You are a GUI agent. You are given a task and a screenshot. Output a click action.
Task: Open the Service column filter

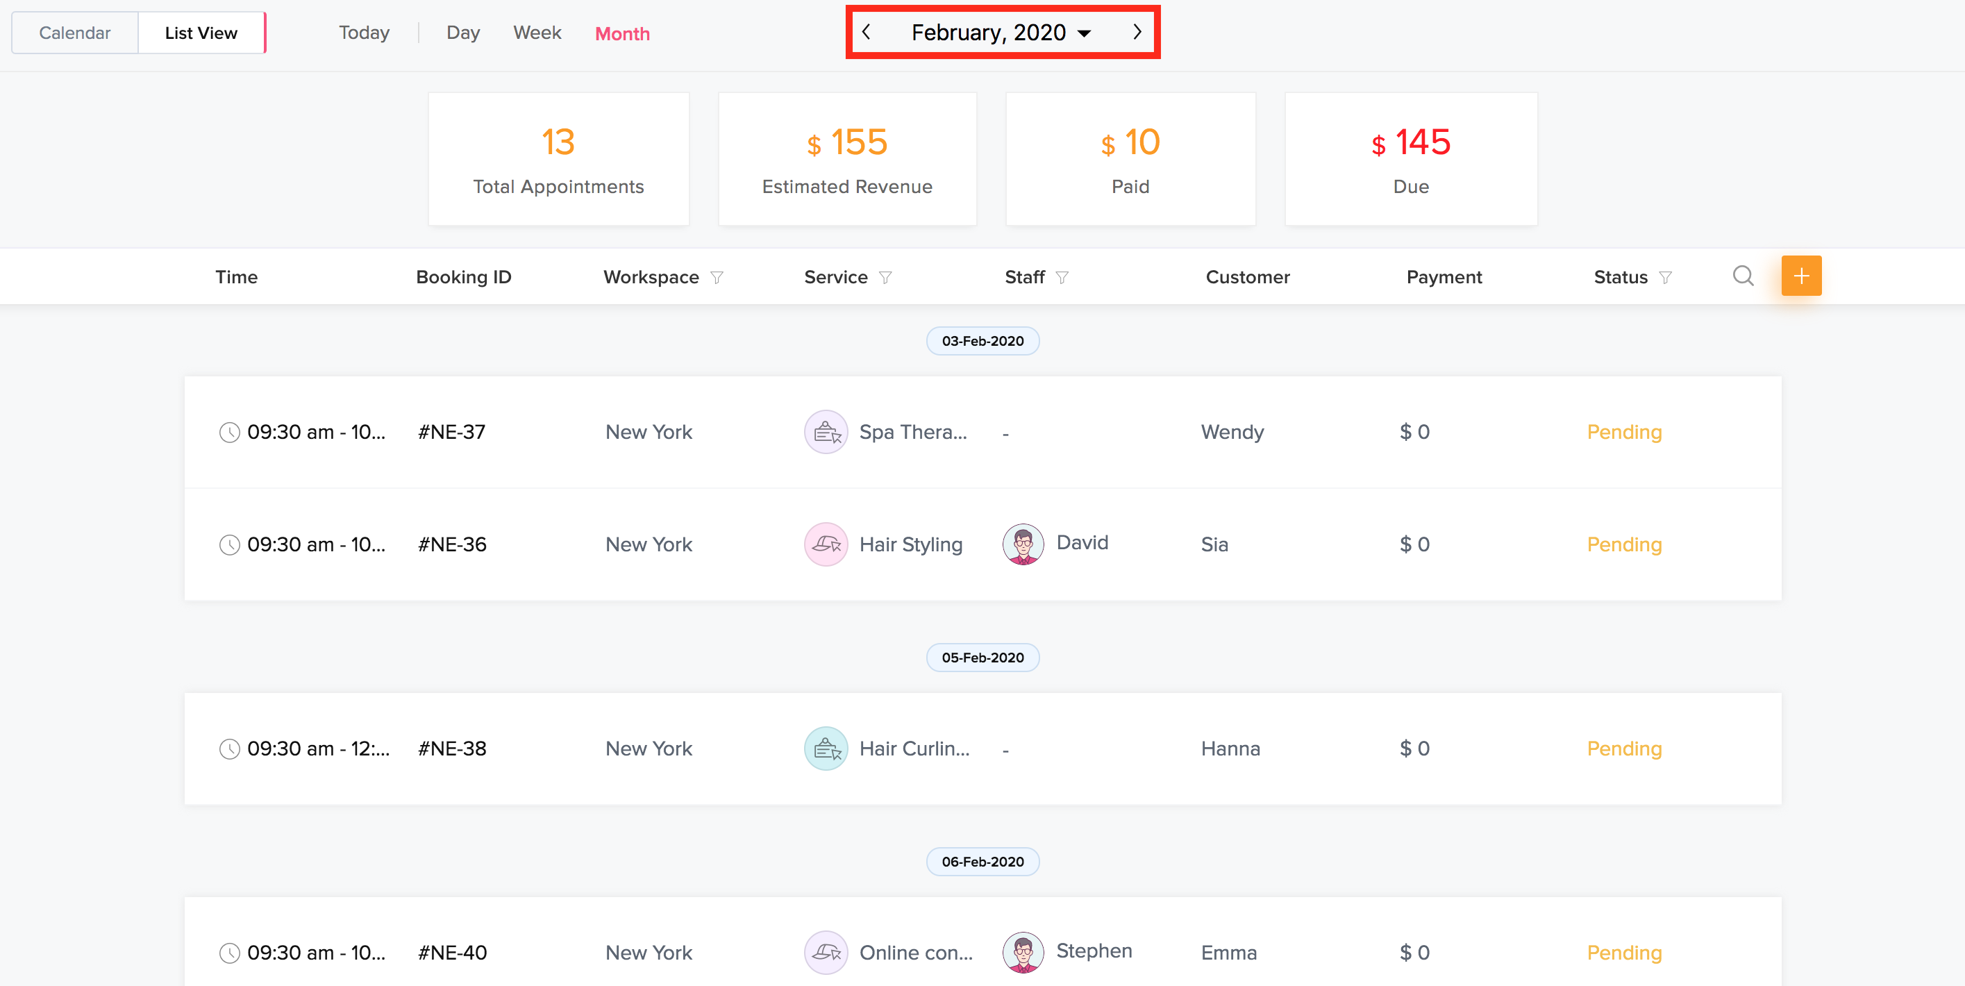[x=885, y=278]
